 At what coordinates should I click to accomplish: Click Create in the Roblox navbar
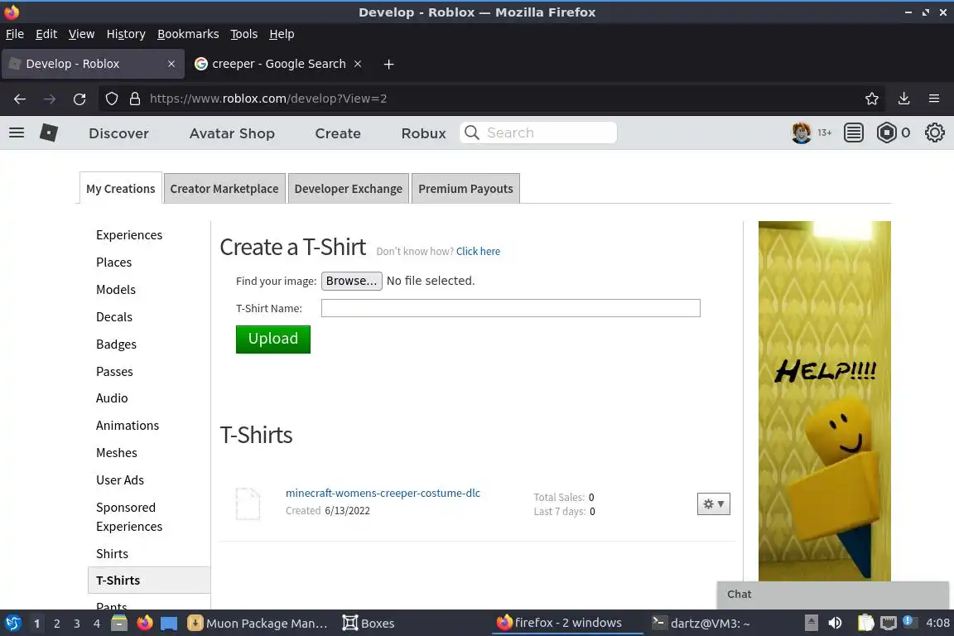point(338,133)
